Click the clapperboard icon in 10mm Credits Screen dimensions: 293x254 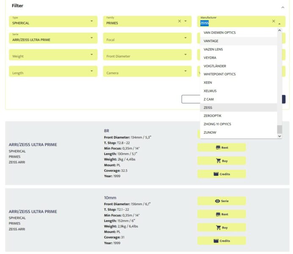coord(216,240)
